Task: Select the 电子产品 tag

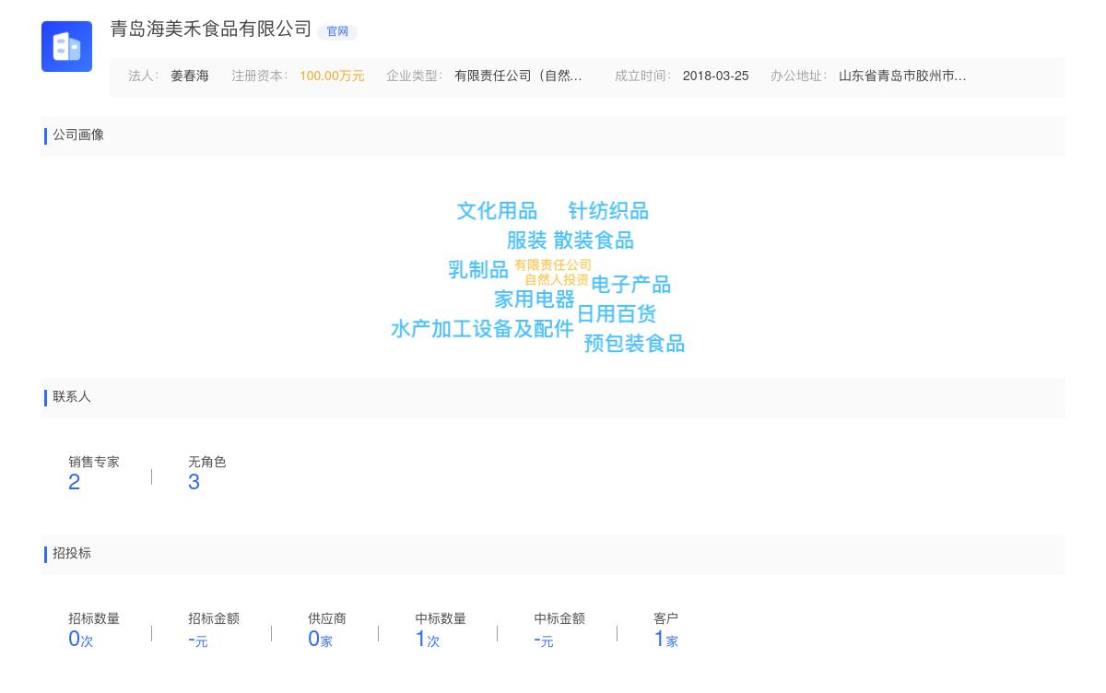Action: [x=630, y=285]
